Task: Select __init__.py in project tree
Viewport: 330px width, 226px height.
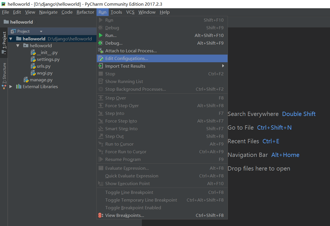Action: (47, 53)
